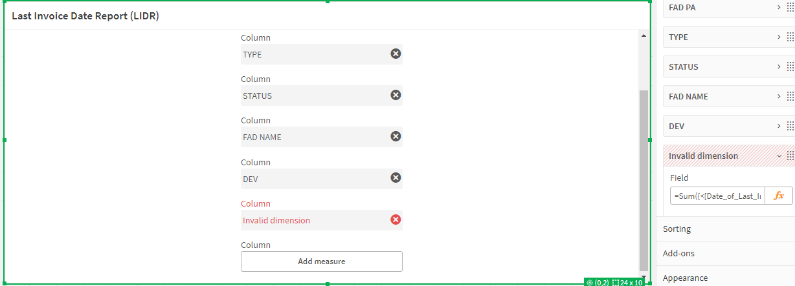The width and height of the screenshot is (795, 286).
Task: Select the Invalid dimension column field
Action: coord(322,220)
